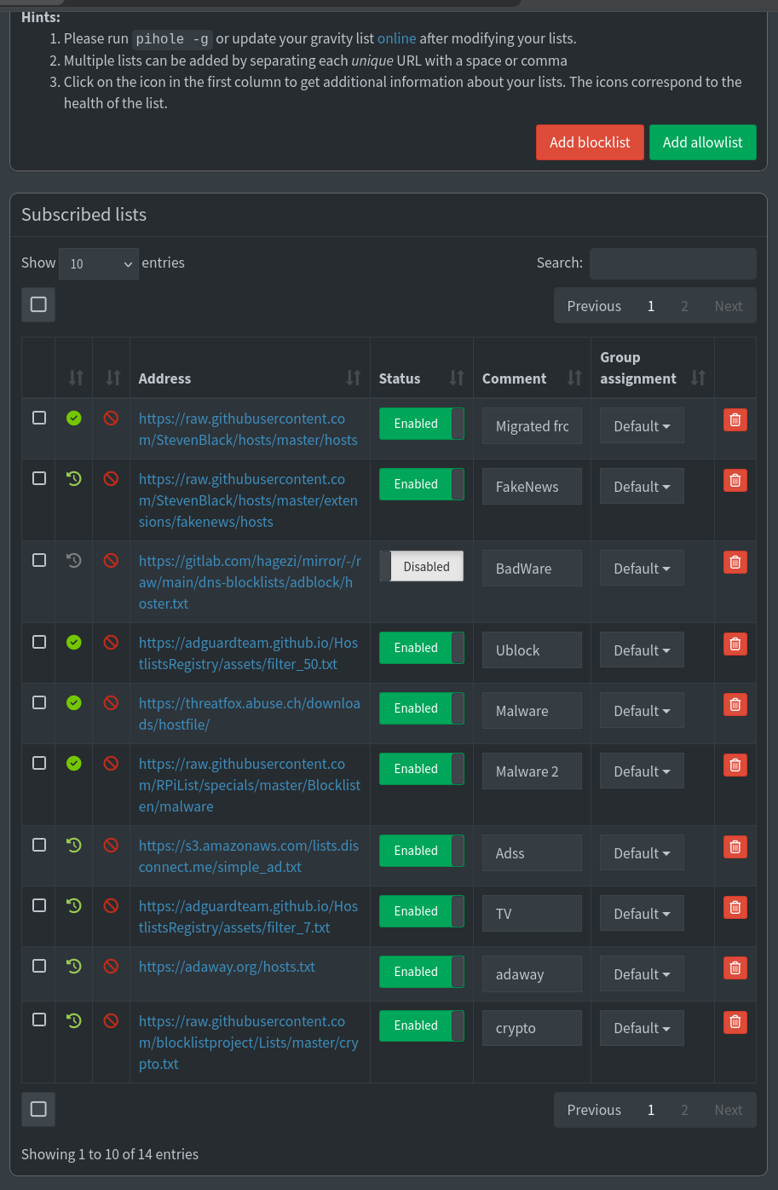This screenshot has width=778, height=1190.
Task: Click the Add allowlist button
Action: tap(703, 142)
